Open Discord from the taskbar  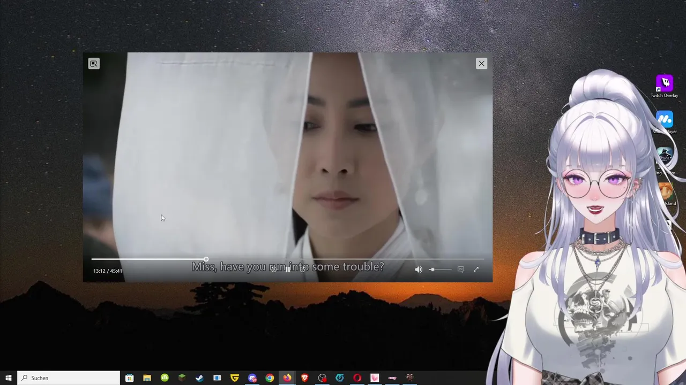pyautogui.click(x=252, y=378)
